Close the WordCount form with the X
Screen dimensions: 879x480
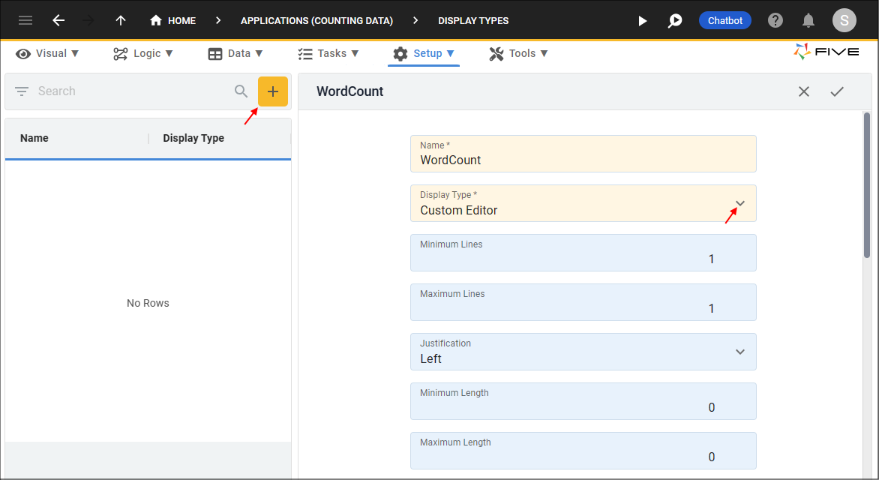[x=803, y=91]
